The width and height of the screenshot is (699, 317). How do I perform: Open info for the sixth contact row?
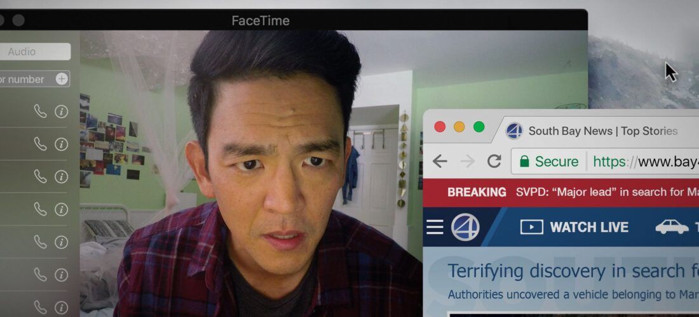tap(61, 275)
